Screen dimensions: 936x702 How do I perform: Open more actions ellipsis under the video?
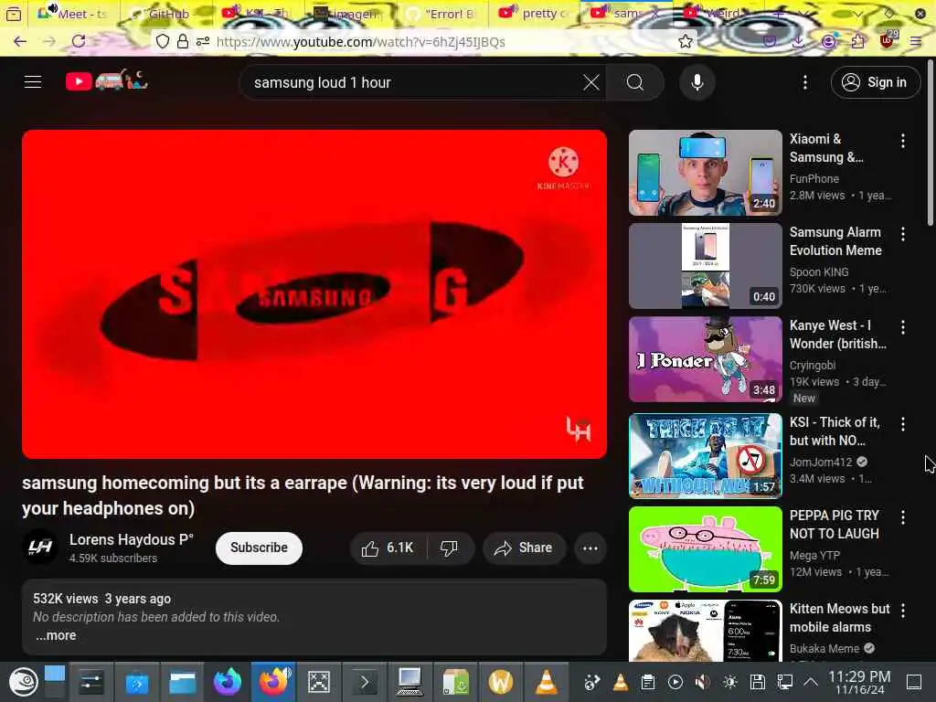tap(590, 548)
